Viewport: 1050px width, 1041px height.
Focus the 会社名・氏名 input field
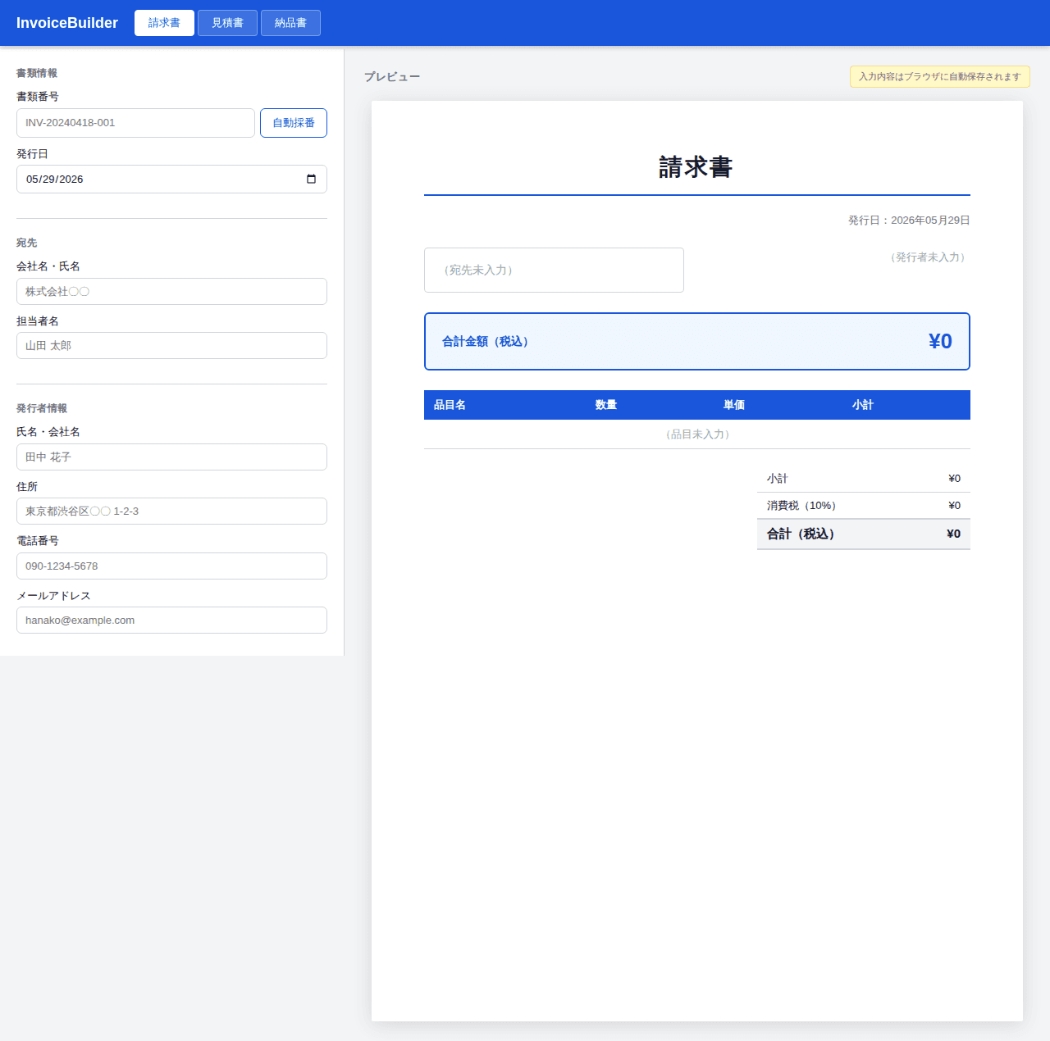(171, 291)
